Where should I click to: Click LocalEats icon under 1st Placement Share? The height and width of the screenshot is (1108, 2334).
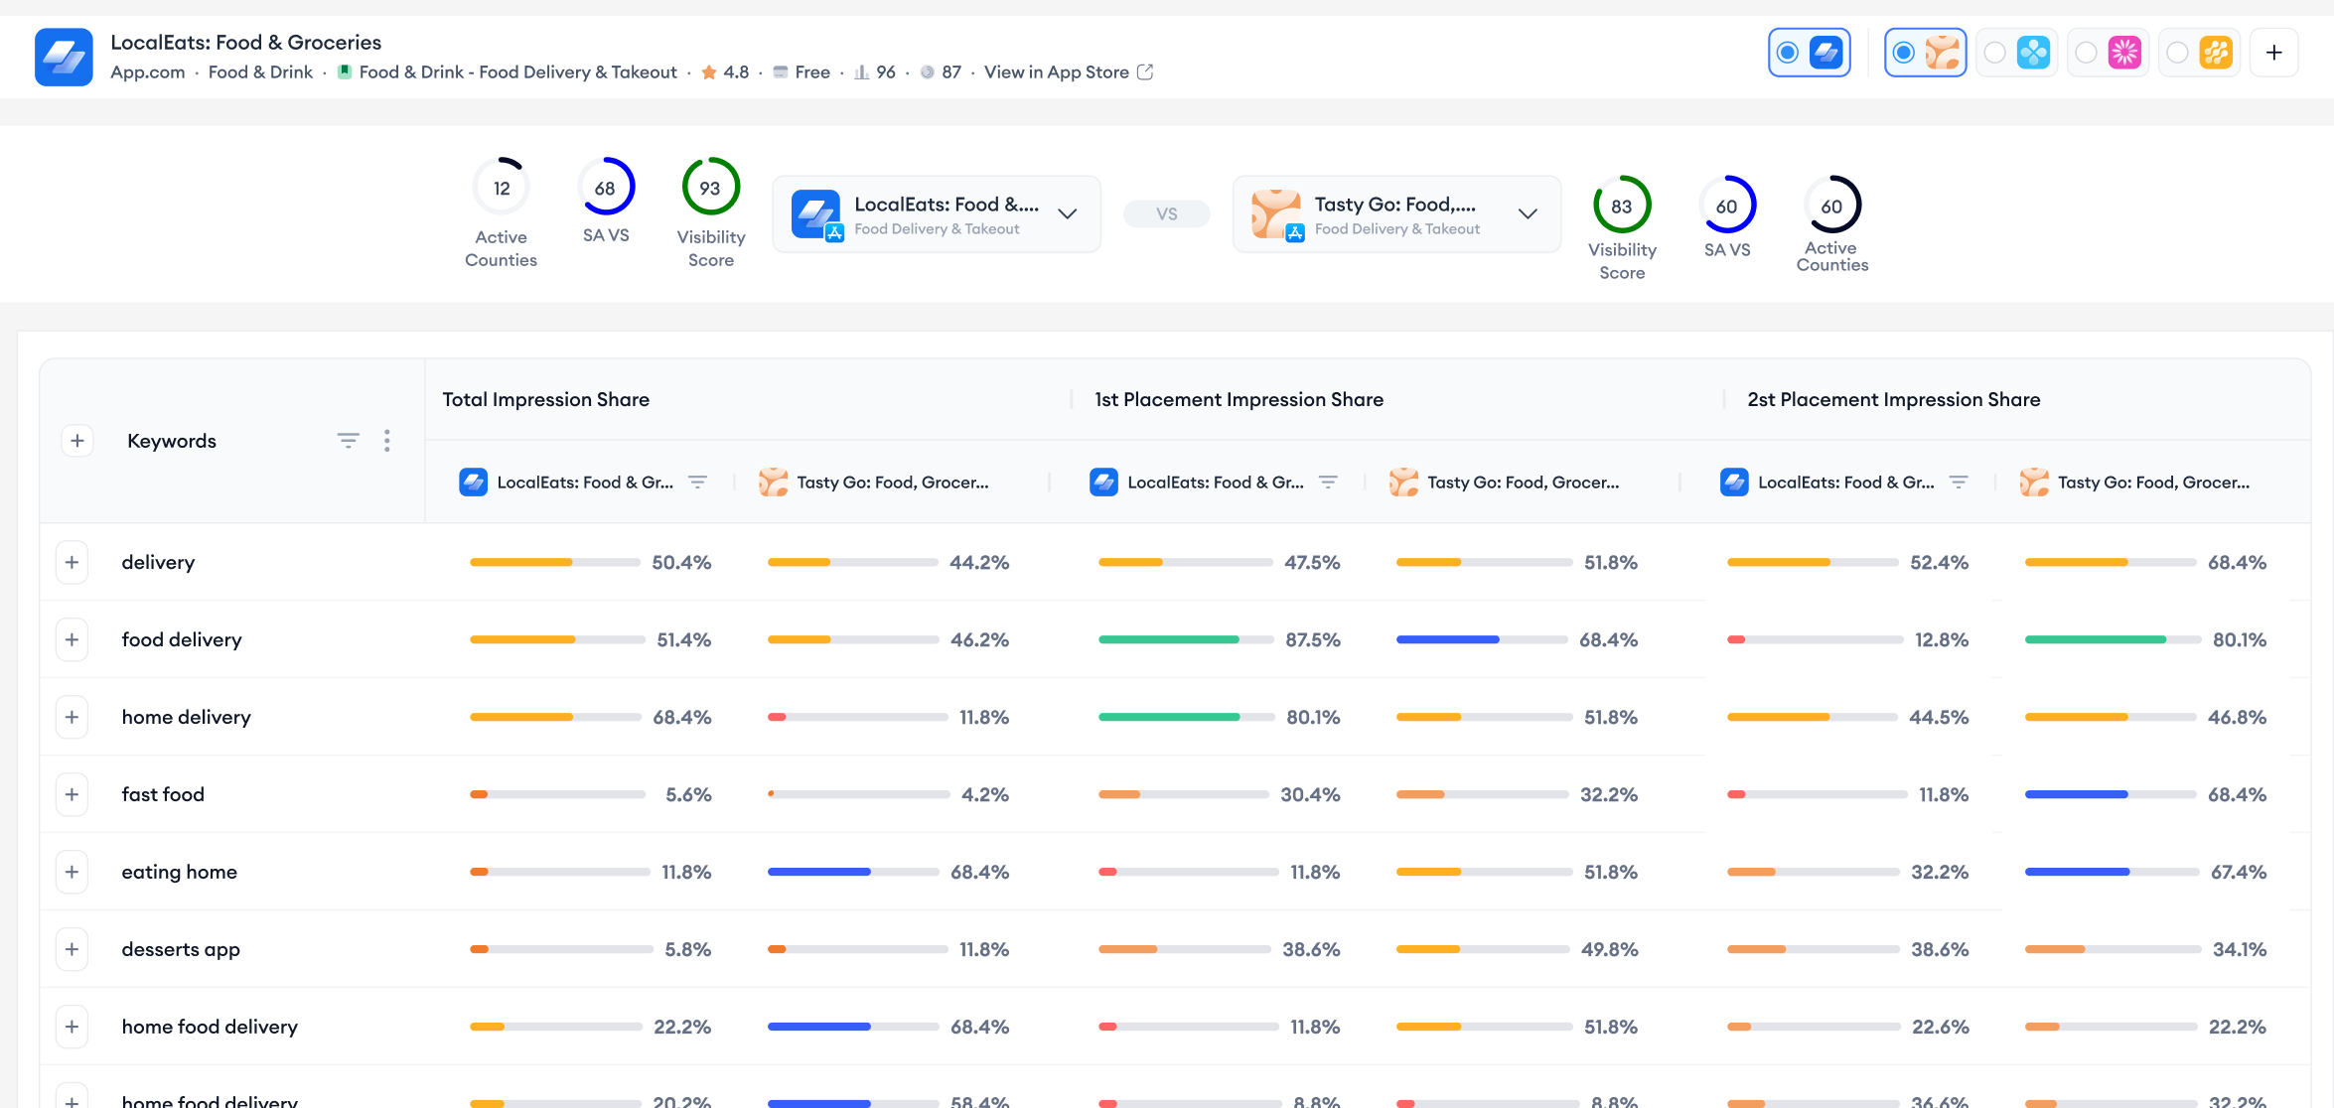(x=1103, y=482)
